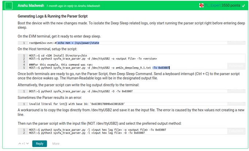This screenshot has width=249, height=151.
Task: Click Fullscreen on the -l input hex log code block
Action: pyautogui.click(x=236, y=131)
